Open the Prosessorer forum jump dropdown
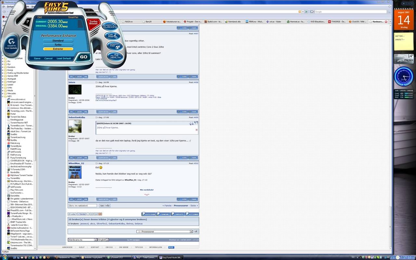Image resolution: width=416 pixels, height=260 pixels. point(165,231)
